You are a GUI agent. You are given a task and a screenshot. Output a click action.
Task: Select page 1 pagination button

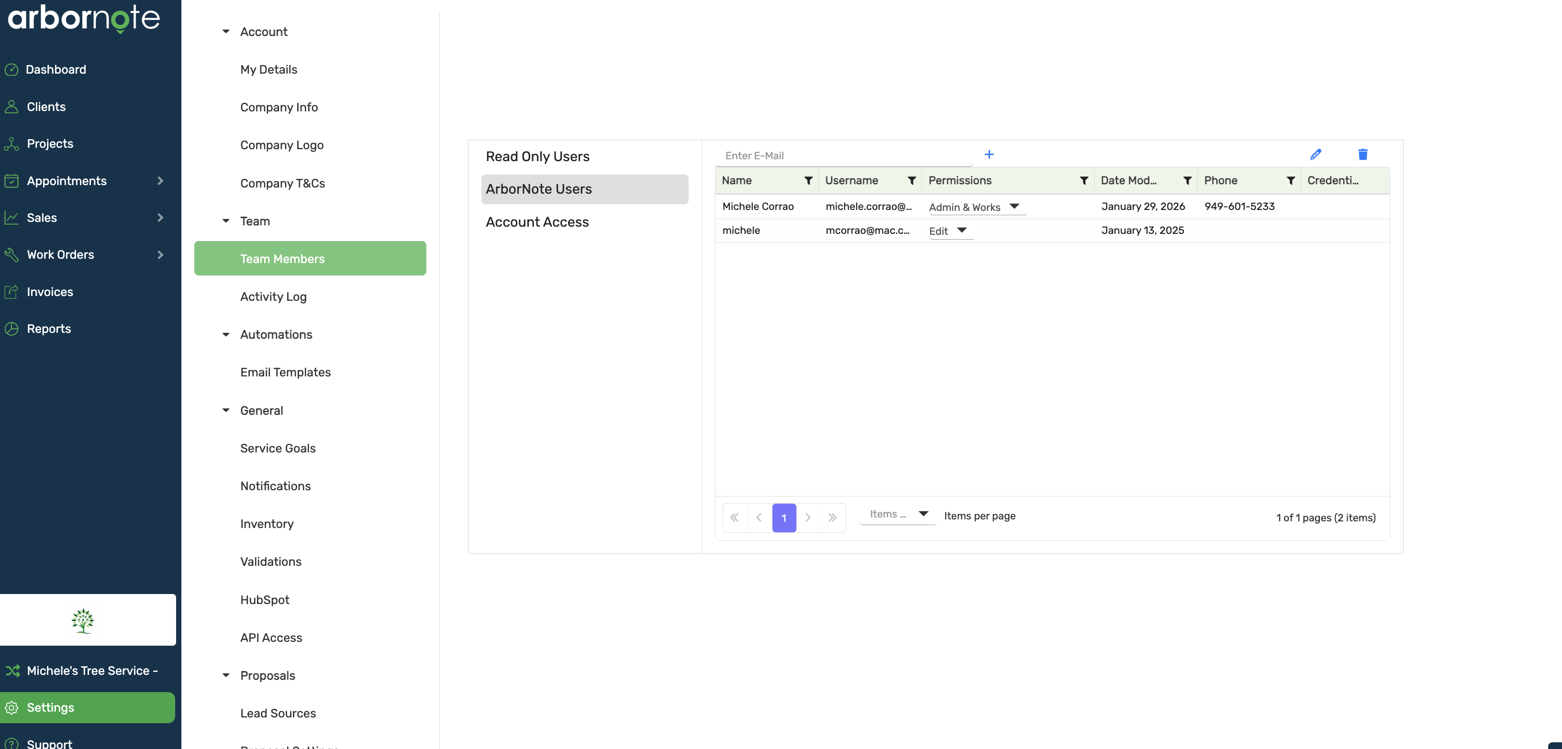tap(783, 518)
